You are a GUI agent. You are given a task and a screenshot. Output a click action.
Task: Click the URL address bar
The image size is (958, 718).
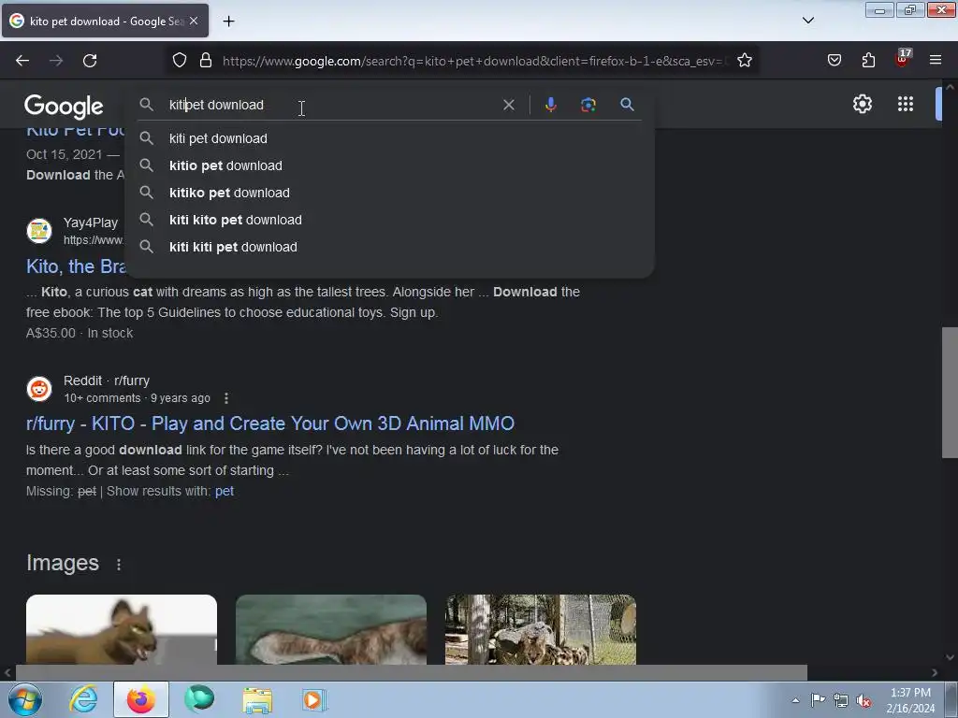tap(474, 61)
